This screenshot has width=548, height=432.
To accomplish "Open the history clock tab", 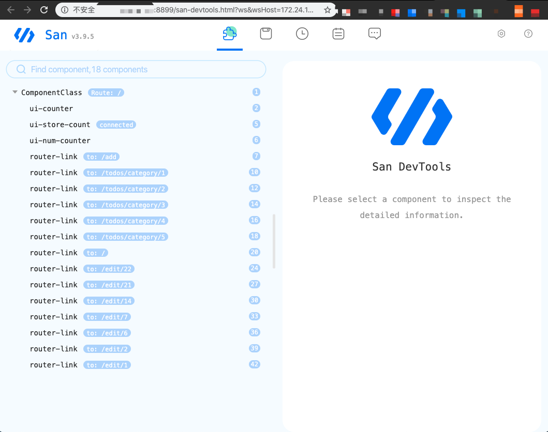I will pyautogui.click(x=302, y=34).
